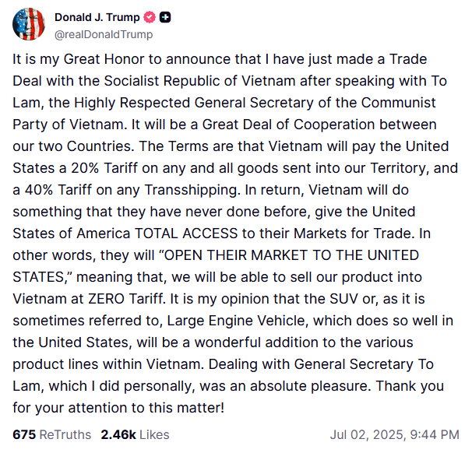Open Donald J. Trump's profile avatar
The height and width of the screenshot is (453, 465).
(29, 24)
